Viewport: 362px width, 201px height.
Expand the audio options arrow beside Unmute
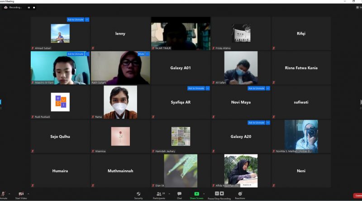point(10,194)
